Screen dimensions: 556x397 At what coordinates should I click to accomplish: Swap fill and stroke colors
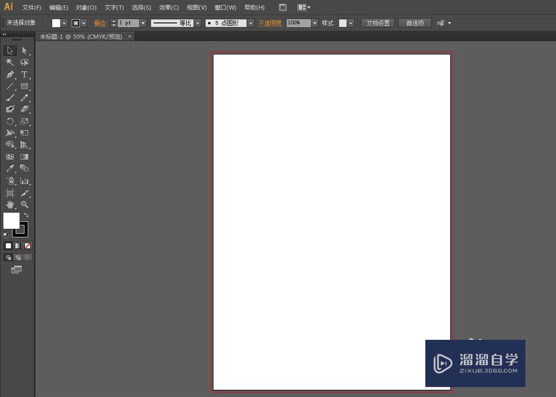[x=26, y=215]
